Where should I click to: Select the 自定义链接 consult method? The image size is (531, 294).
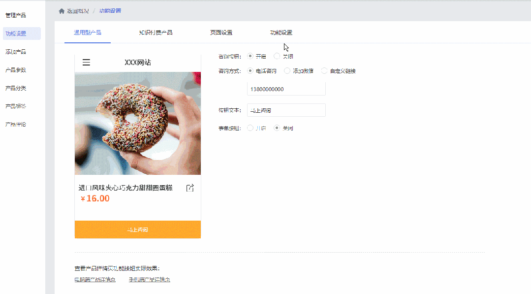point(324,71)
